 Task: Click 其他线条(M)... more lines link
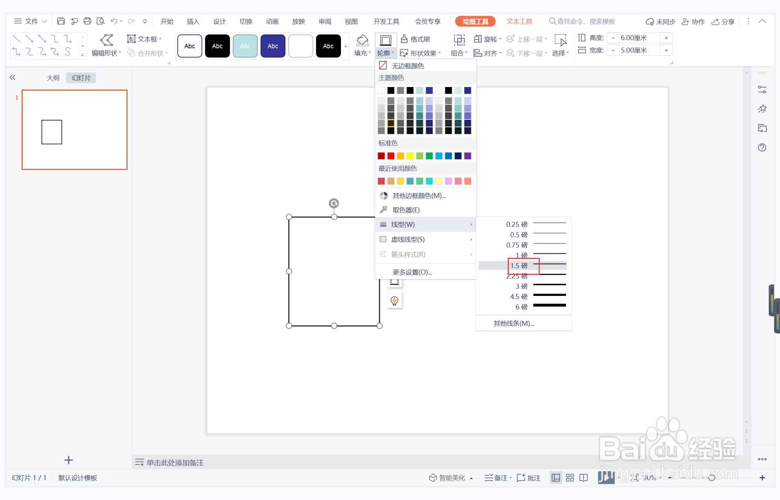coord(514,323)
